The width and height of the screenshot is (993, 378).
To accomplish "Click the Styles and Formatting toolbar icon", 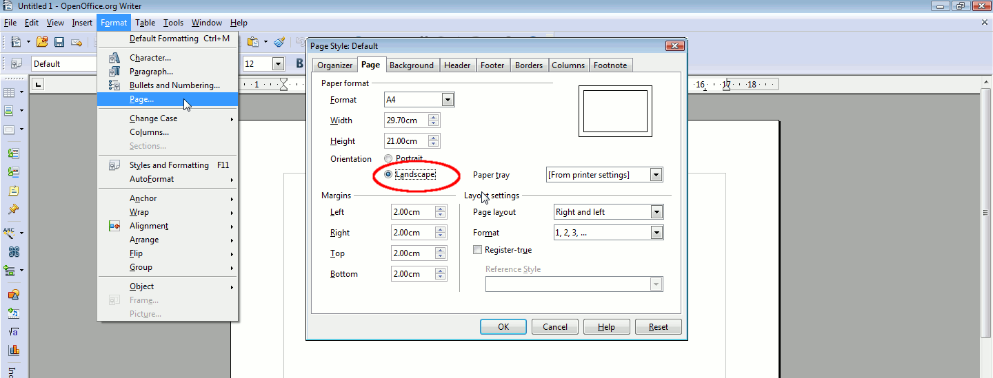I will (x=17, y=63).
